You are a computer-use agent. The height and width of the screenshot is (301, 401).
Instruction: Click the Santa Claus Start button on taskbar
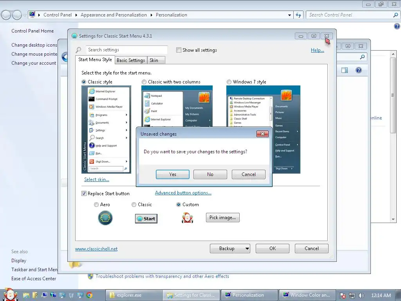10,295
